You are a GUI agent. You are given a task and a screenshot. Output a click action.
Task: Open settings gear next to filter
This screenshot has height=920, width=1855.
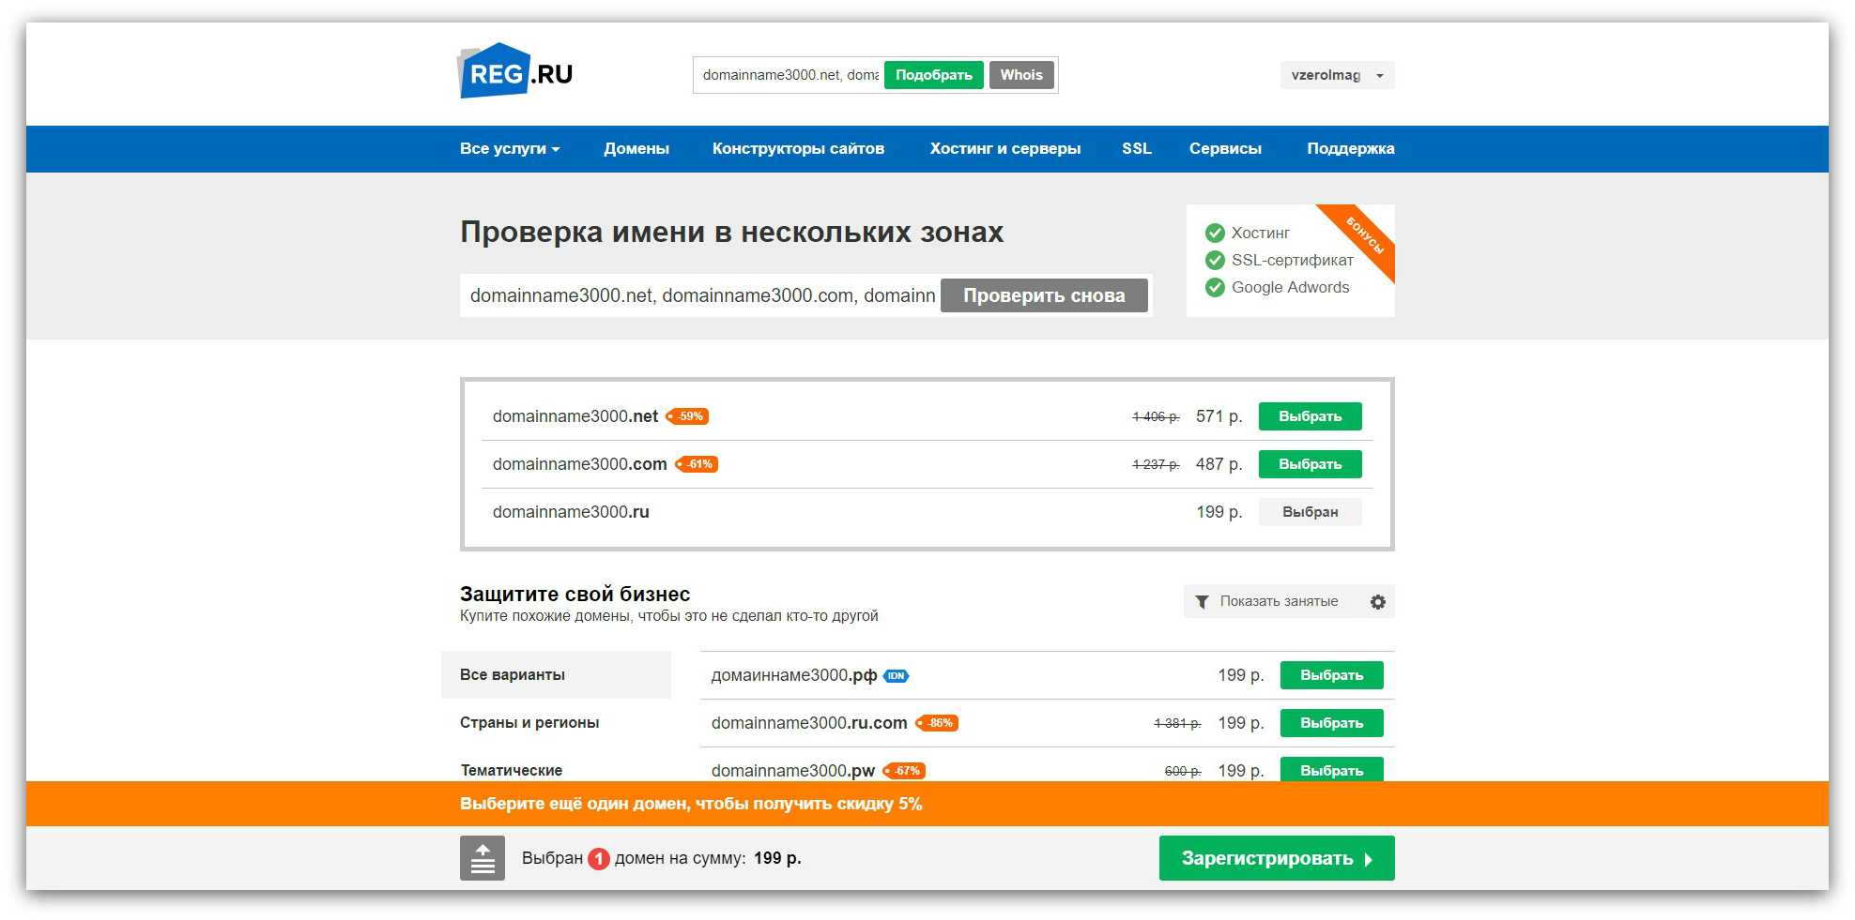coord(1377,602)
